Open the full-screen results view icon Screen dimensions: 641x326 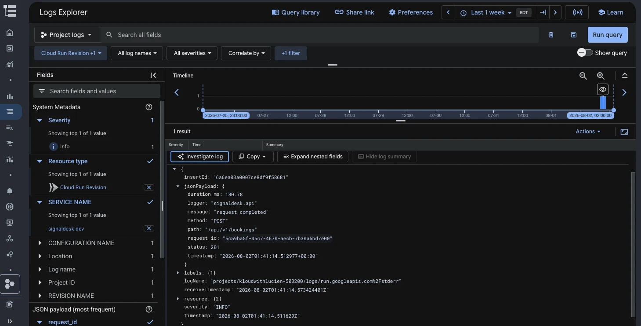(624, 132)
